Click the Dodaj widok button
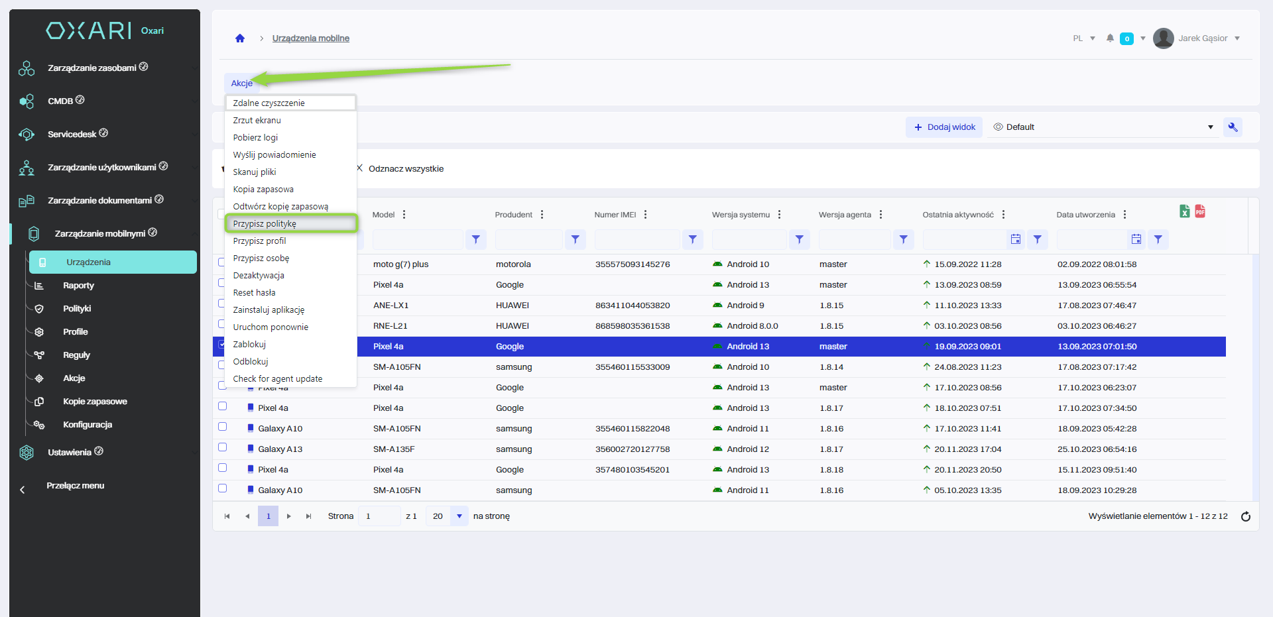 click(x=944, y=127)
